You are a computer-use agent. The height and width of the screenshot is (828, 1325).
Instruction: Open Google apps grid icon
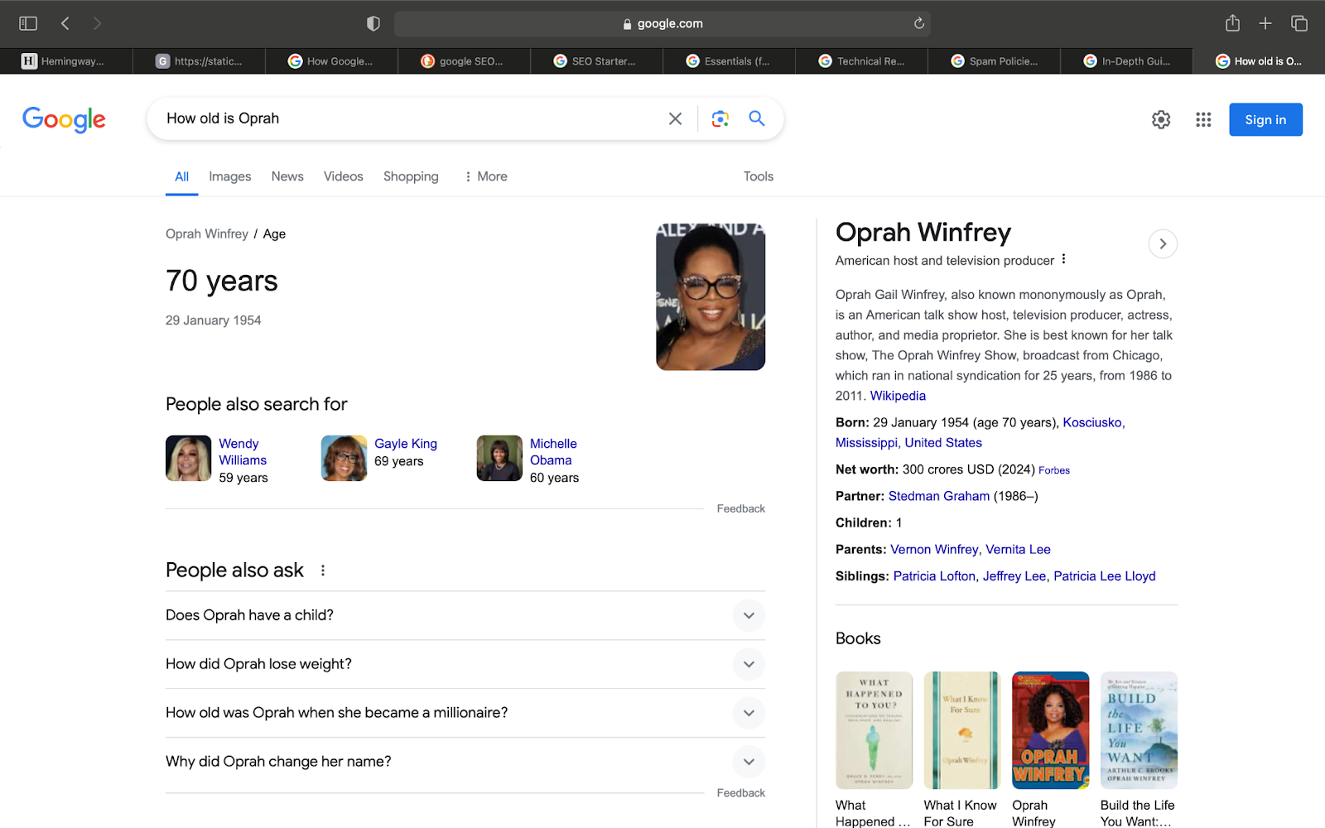pyautogui.click(x=1203, y=119)
